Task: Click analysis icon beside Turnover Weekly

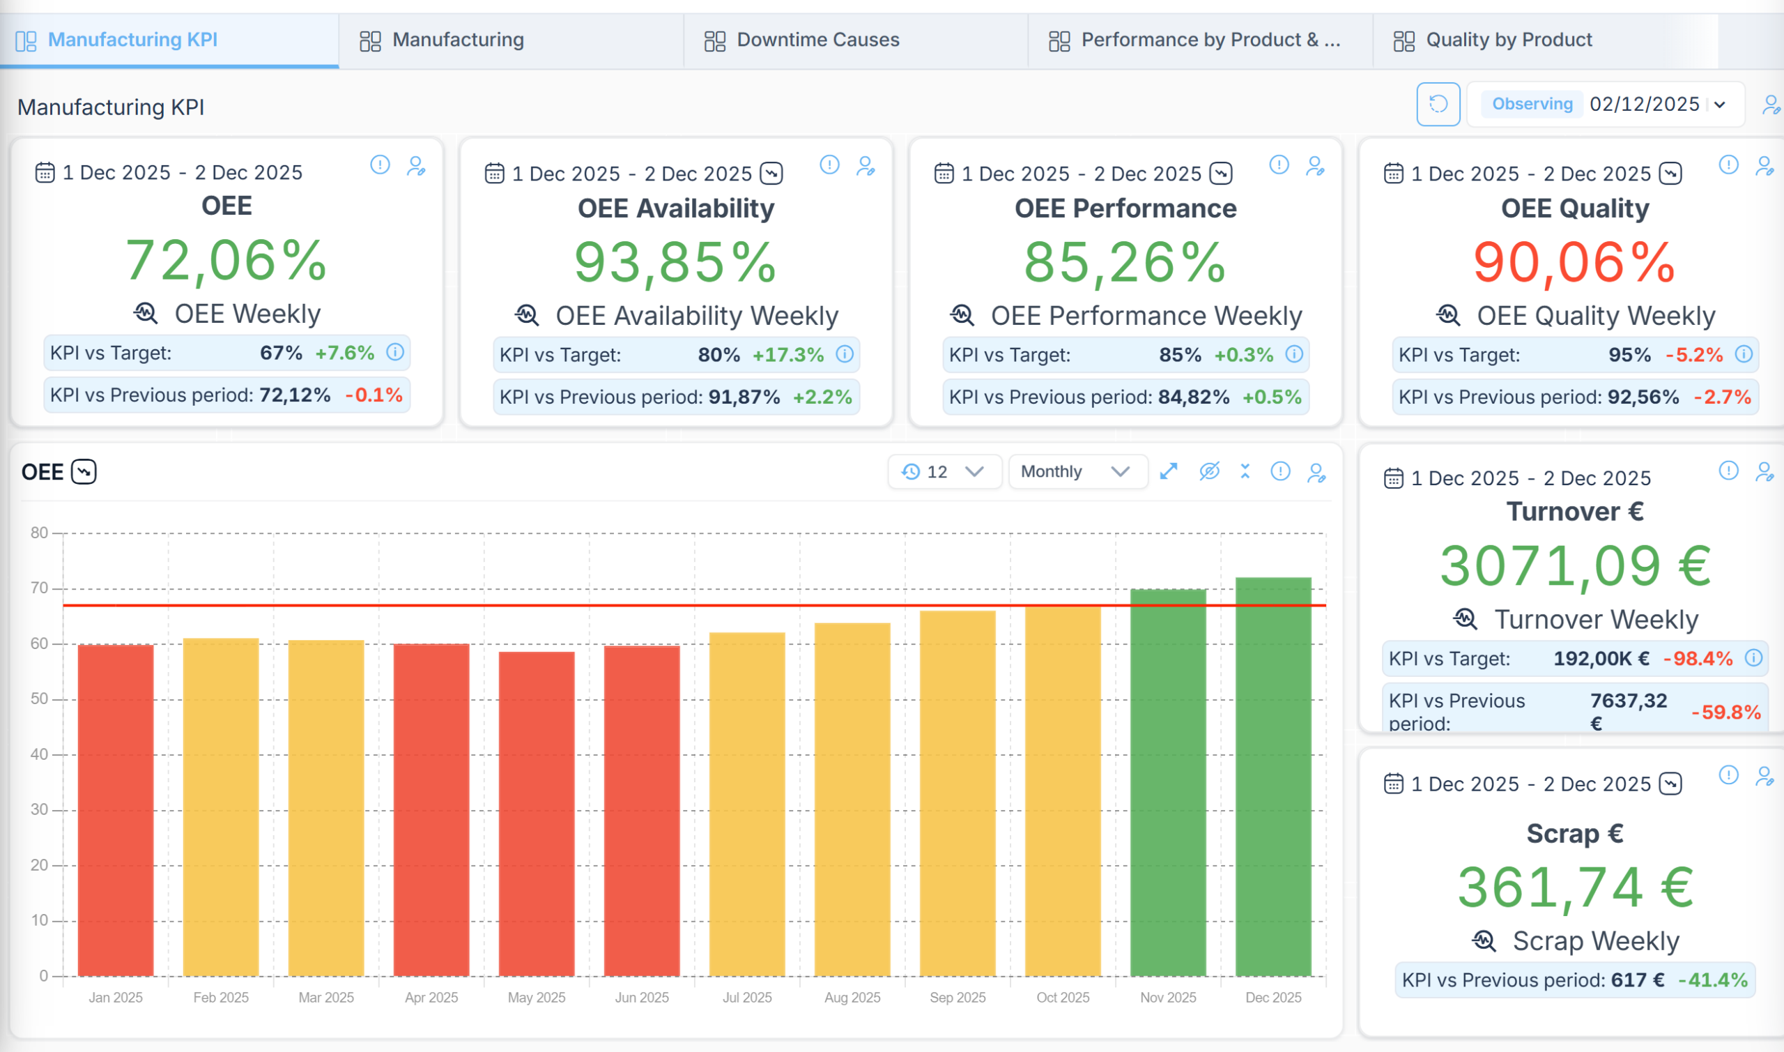Action: [1464, 619]
